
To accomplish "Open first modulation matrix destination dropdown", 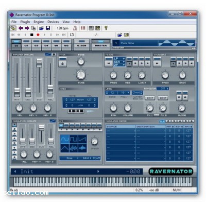I will 151,131.
